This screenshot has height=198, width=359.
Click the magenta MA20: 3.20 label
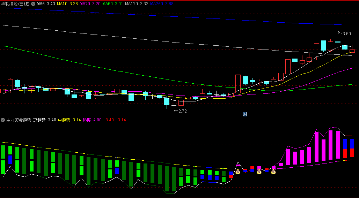click(x=90, y=3)
